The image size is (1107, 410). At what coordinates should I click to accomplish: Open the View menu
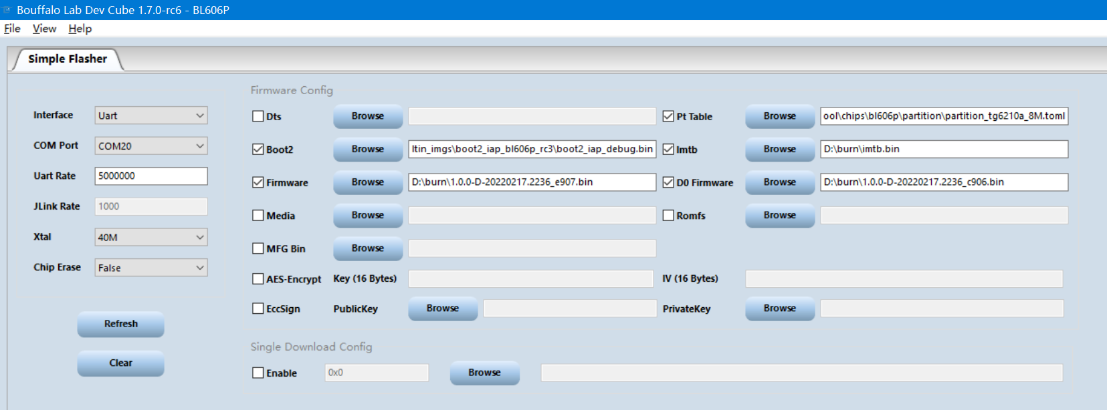tap(44, 29)
